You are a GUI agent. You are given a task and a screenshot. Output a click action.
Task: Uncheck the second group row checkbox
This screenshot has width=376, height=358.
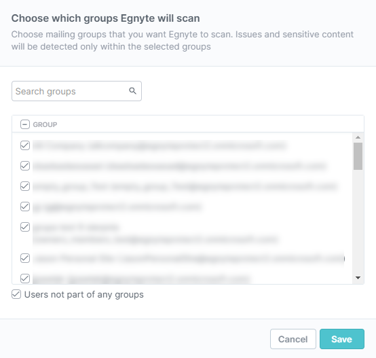coord(25,166)
